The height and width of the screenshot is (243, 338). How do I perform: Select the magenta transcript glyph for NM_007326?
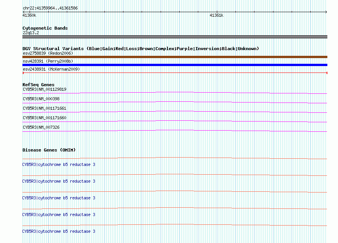point(175,131)
